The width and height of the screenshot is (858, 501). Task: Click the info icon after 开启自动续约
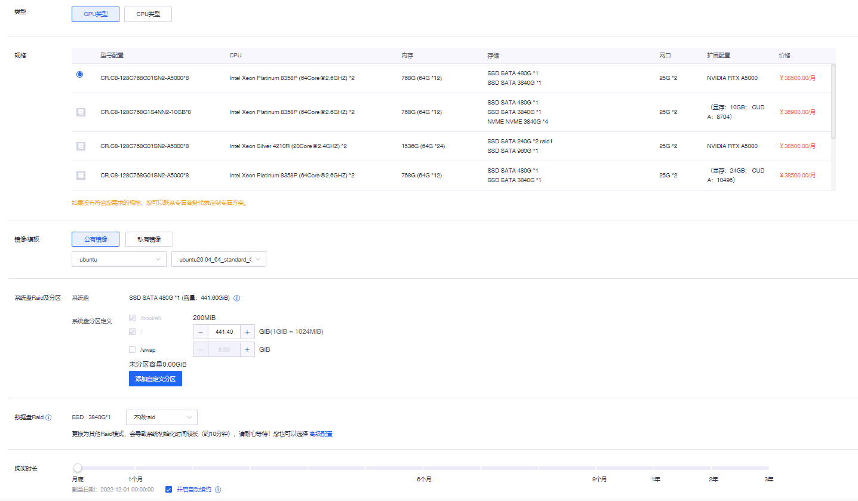[x=218, y=490]
